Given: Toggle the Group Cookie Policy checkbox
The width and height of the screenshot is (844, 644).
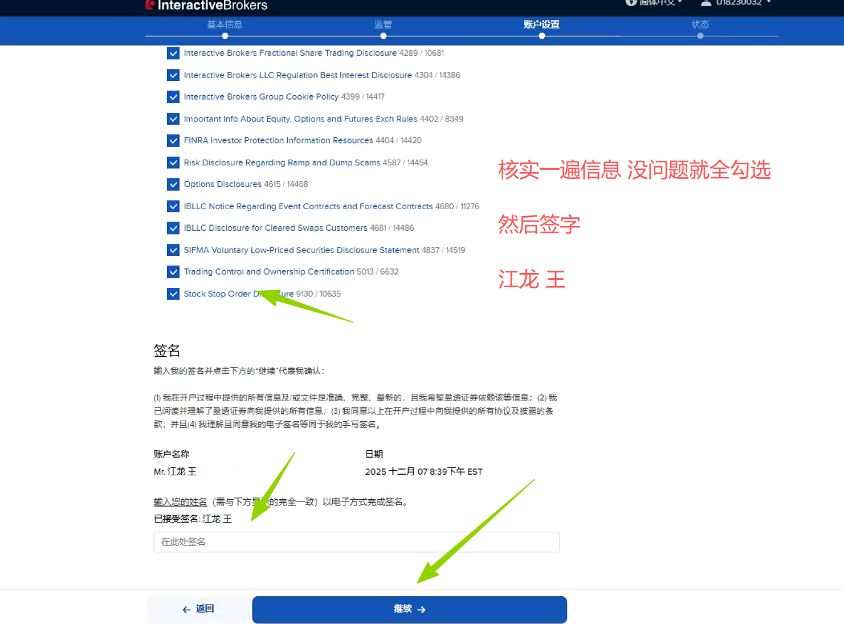Looking at the screenshot, I should 173,97.
